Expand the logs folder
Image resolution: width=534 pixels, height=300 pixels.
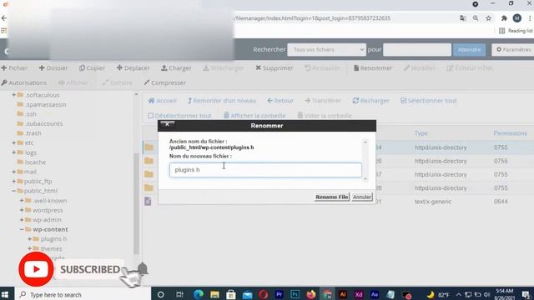click(x=14, y=152)
